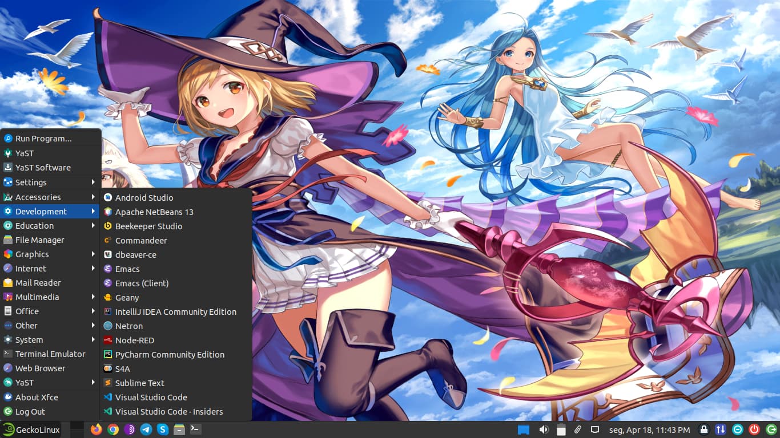
Task: Click the green logout tray icon
Action: click(x=771, y=429)
